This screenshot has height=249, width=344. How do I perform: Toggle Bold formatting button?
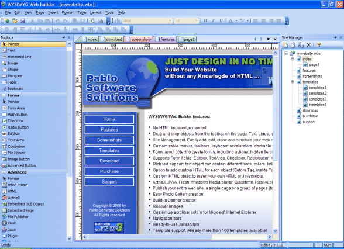tap(205, 21)
